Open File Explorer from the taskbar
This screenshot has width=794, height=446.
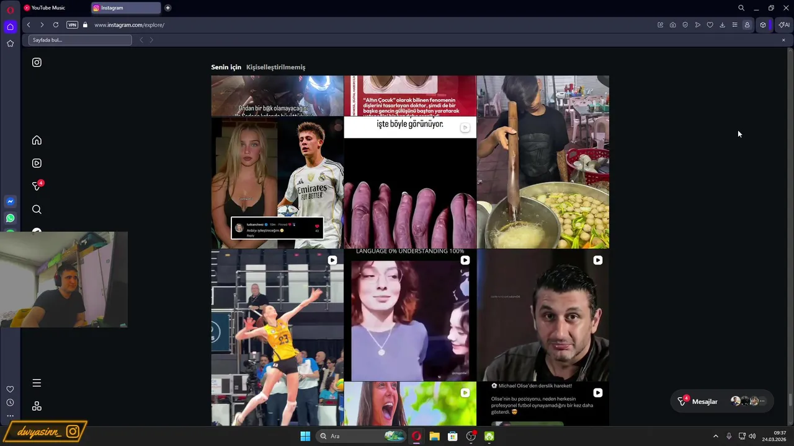click(434, 436)
